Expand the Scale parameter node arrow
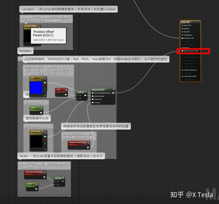219x204 pixels. 37,185
